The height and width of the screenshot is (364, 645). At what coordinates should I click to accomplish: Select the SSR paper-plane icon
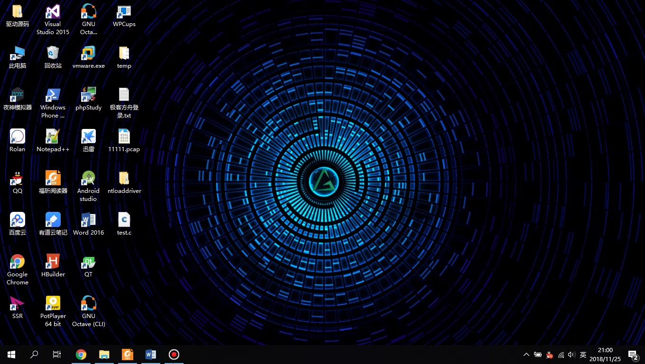(x=18, y=304)
